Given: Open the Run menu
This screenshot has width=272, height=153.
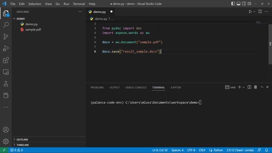Looking at the screenshot, I should pyautogui.click(x=66, y=4).
